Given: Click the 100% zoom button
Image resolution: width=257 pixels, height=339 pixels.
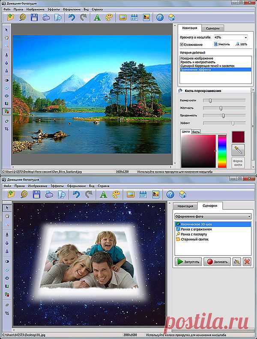Looking at the screenshot, I should pyautogui.click(x=242, y=44).
